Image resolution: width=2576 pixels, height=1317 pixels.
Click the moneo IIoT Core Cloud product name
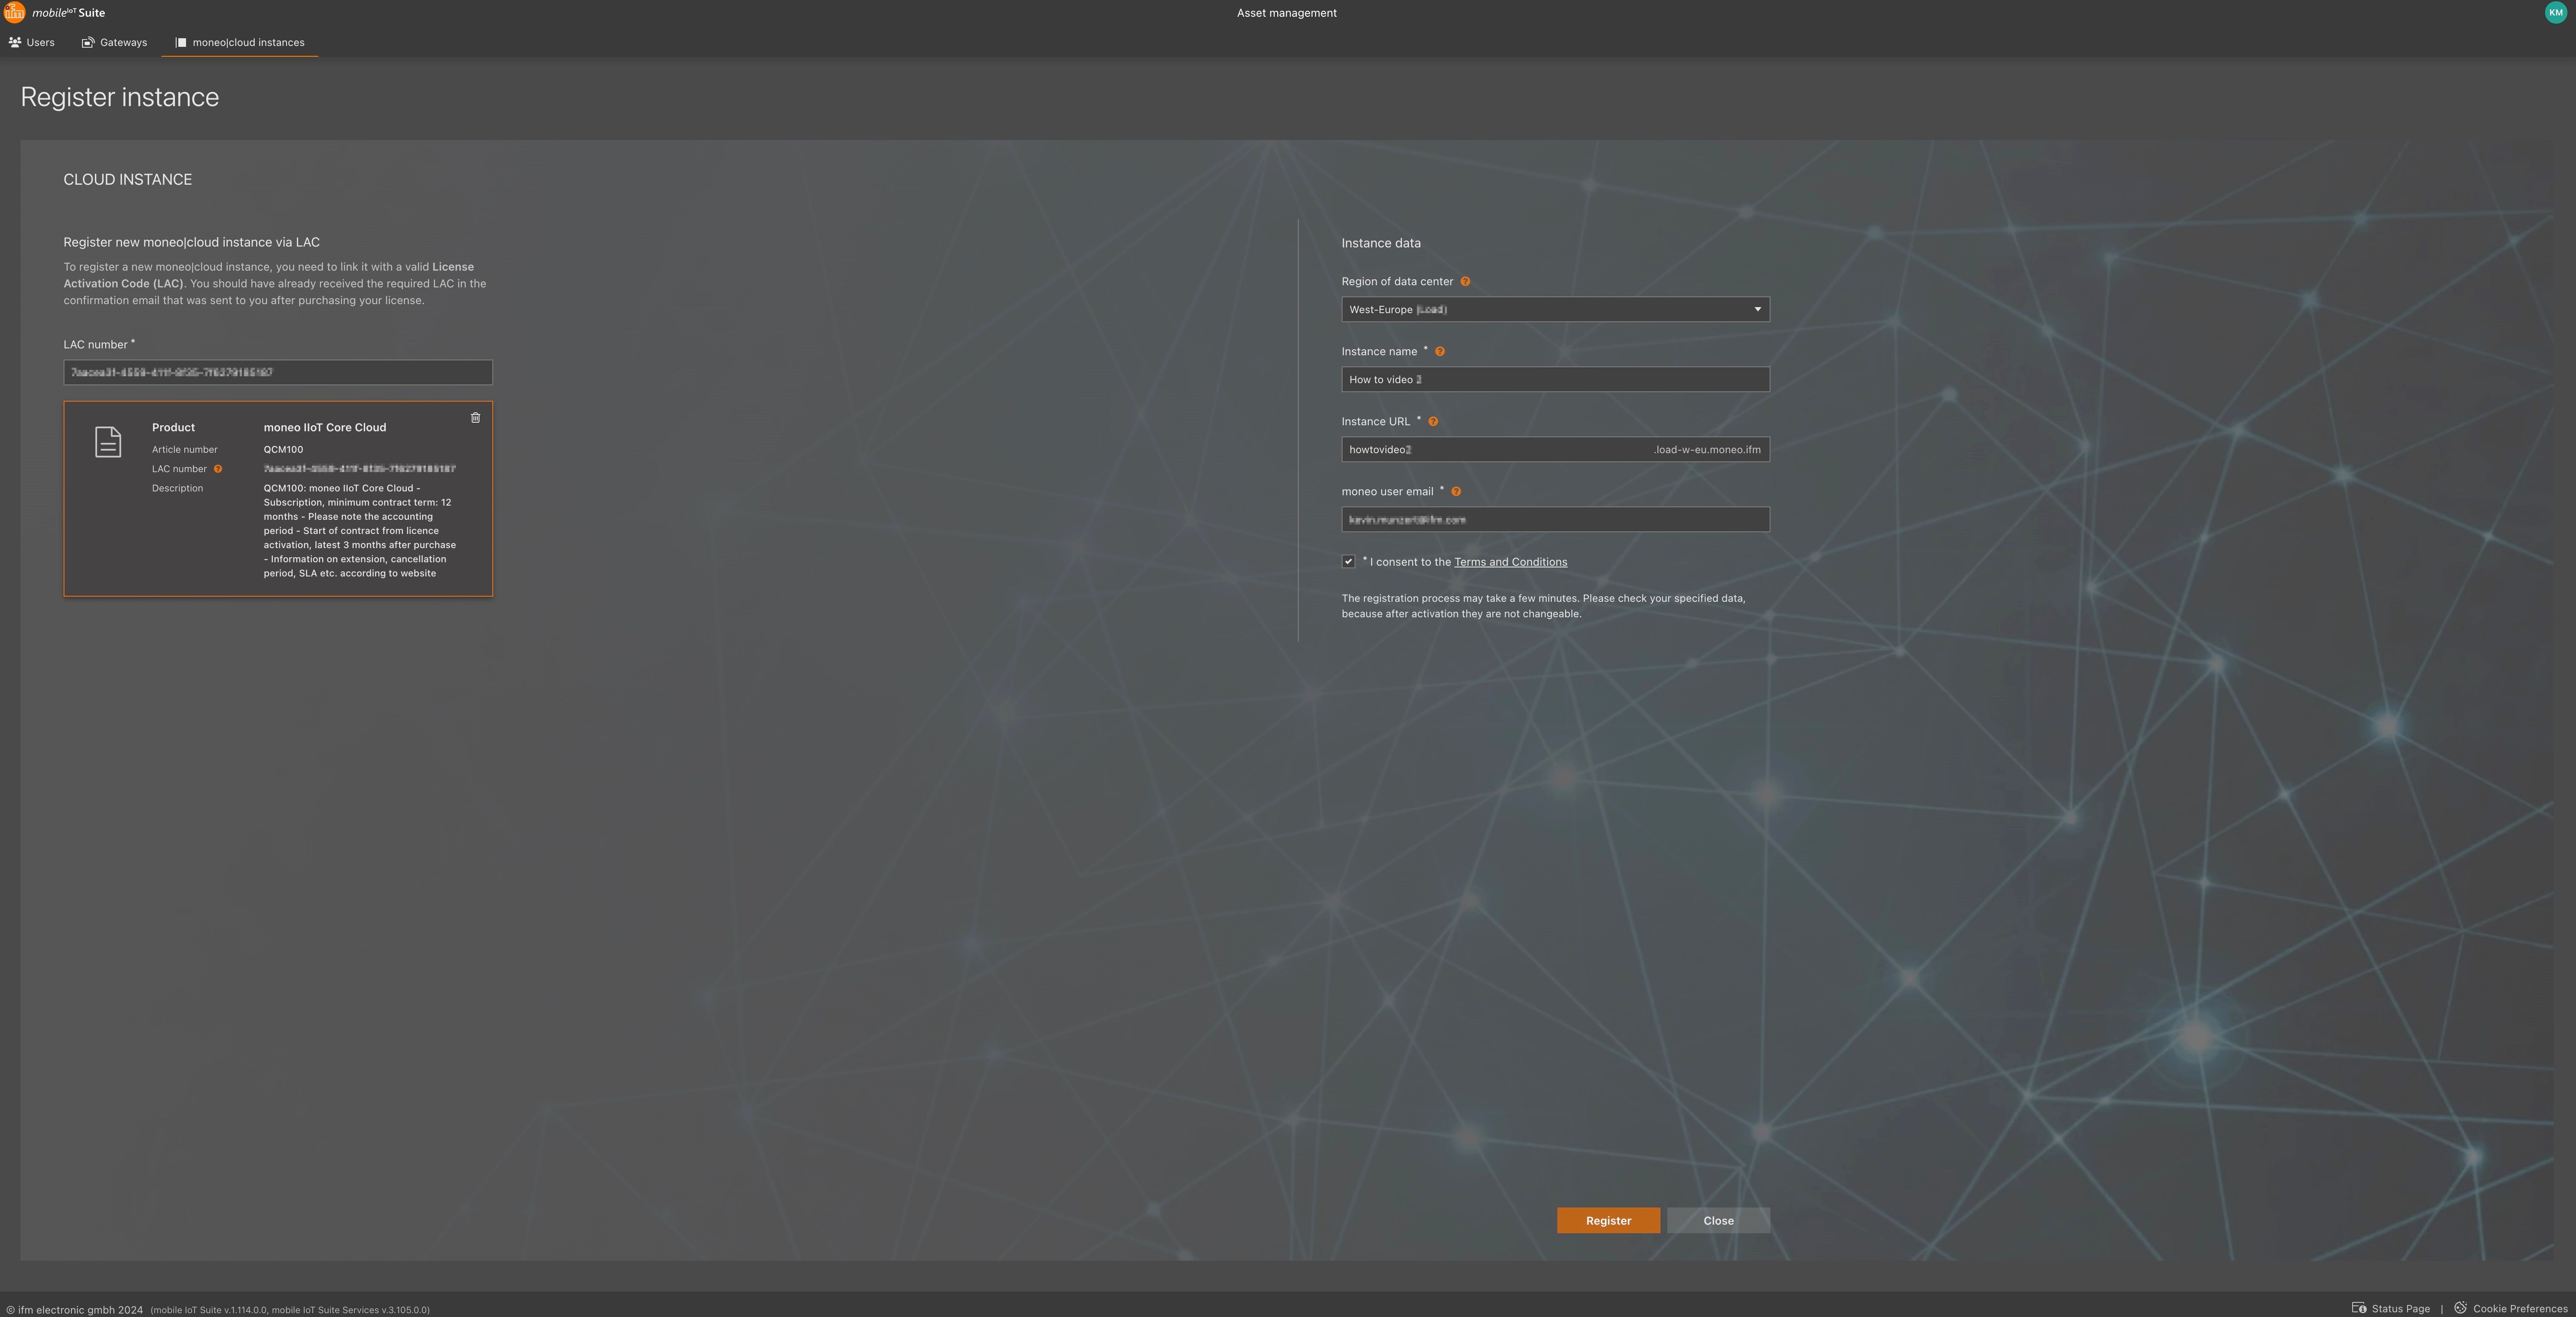click(325, 427)
